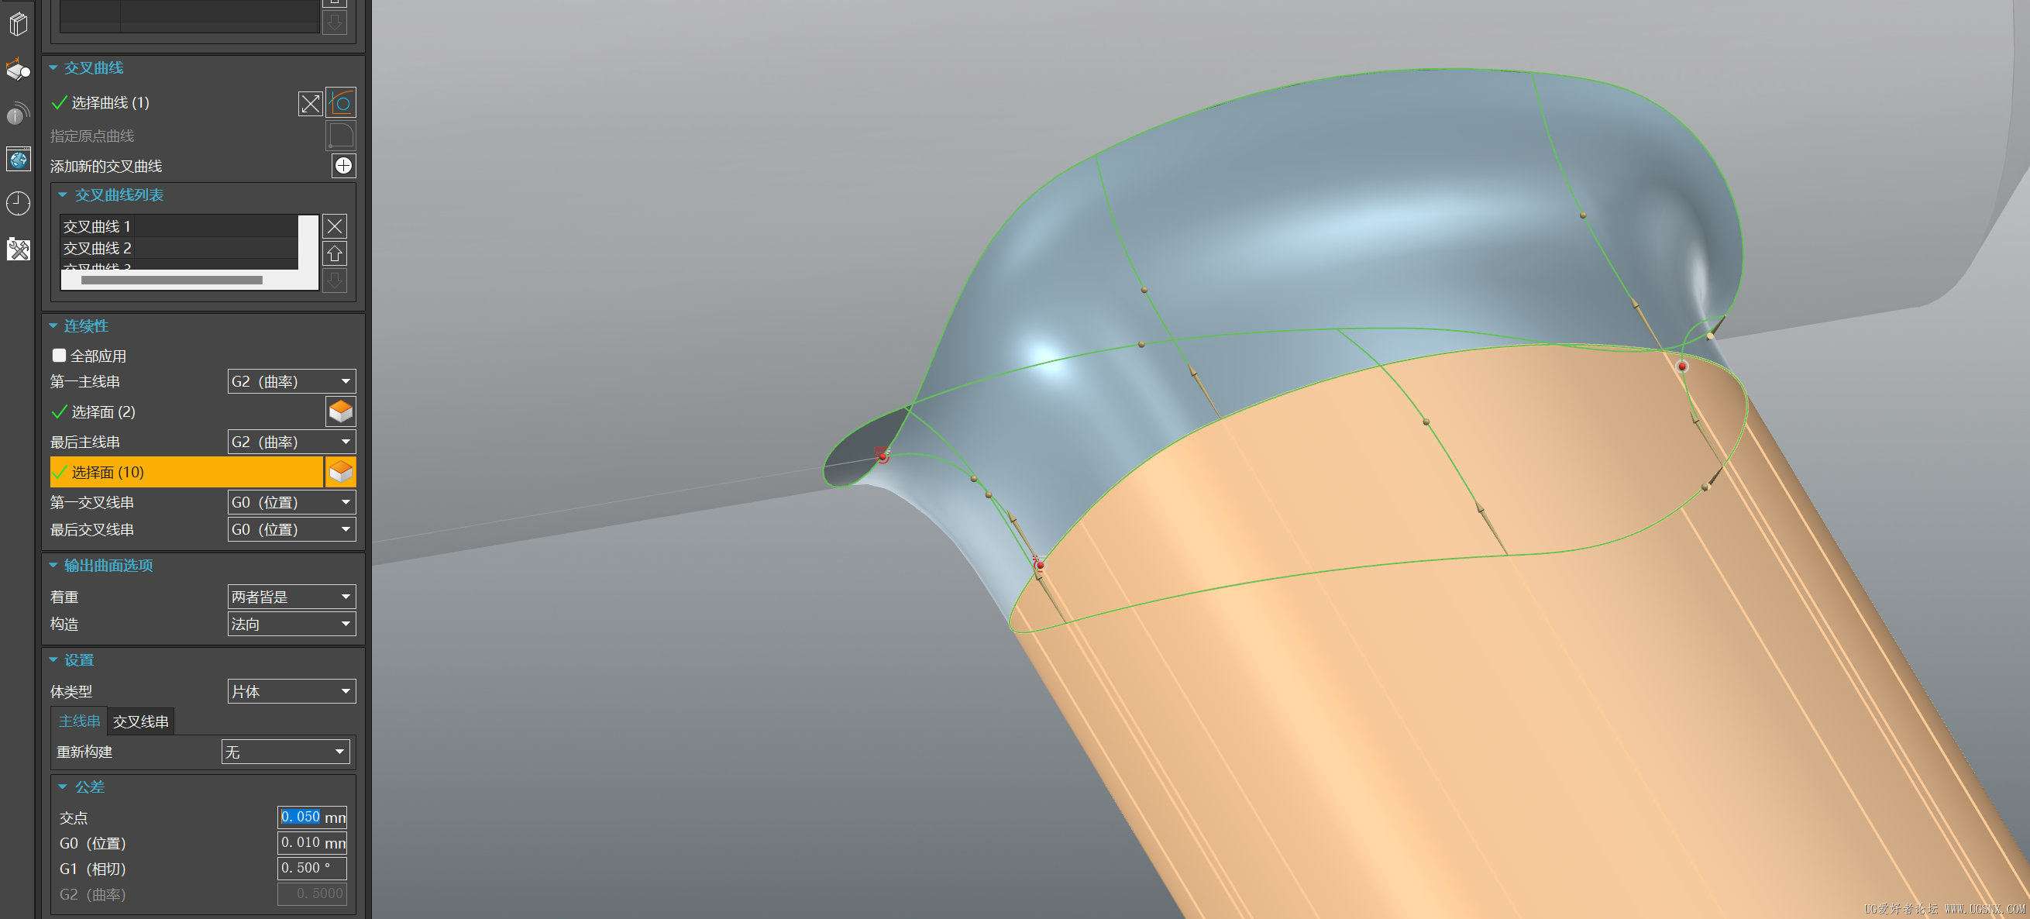Collapse the 输出曲面选项 section

[53, 565]
